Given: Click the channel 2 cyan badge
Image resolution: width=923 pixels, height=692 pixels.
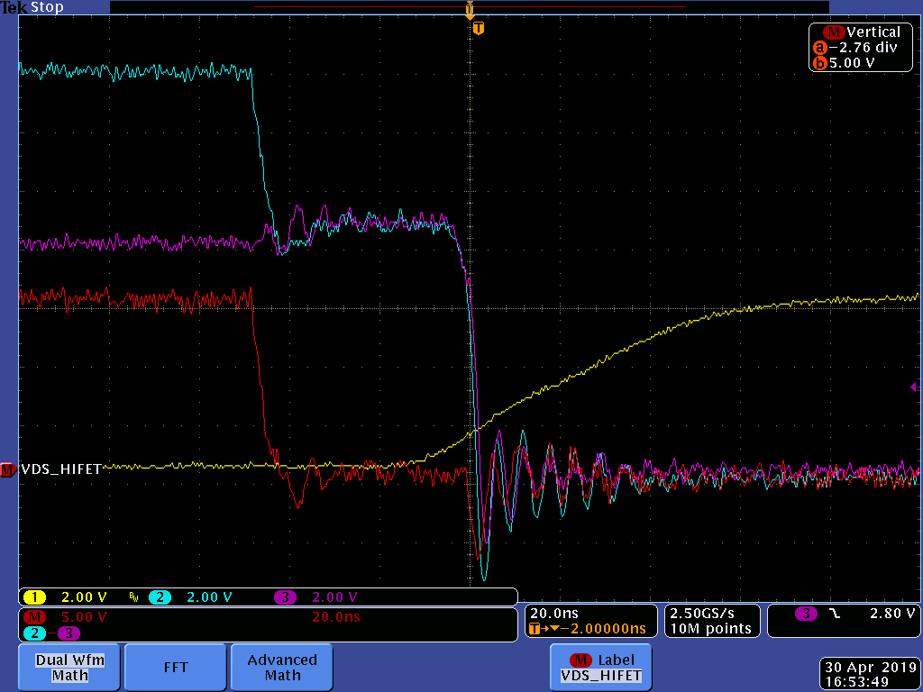Looking at the screenshot, I should (160, 597).
